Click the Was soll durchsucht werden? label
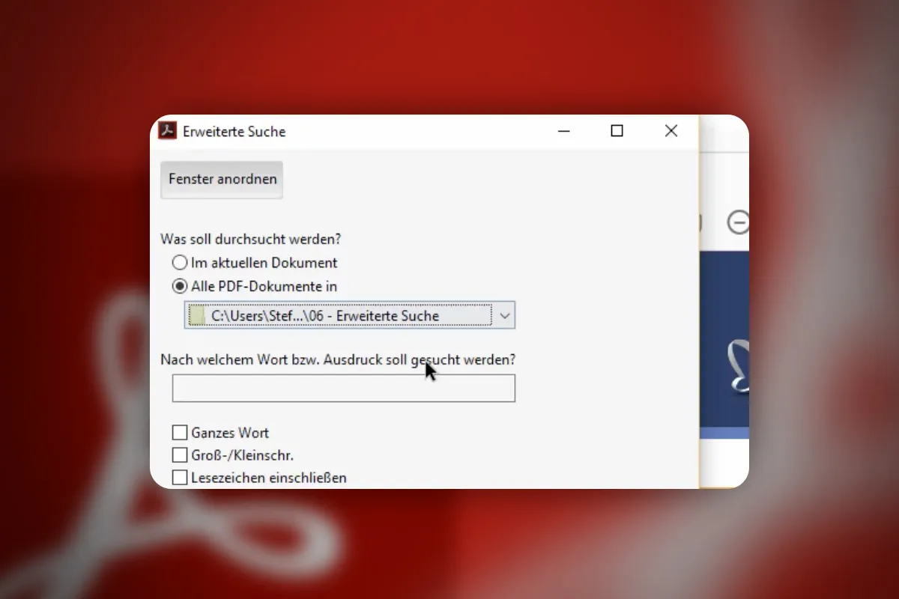This screenshot has width=899, height=599. [x=251, y=240]
